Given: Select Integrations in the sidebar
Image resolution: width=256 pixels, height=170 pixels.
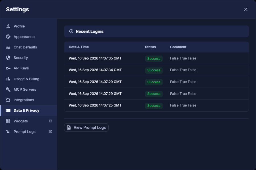Looking at the screenshot, I should [x=29, y=100].
